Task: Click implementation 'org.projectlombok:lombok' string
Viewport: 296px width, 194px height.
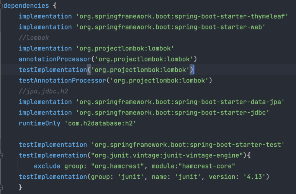Action: [125, 48]
